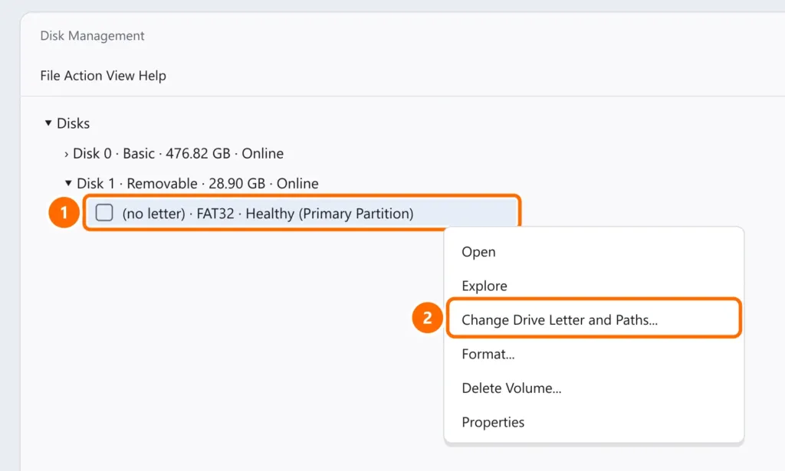Select Disk 0 Basic 476.82 GB row
The image size is (785, 471).
click(x=178, y=153)
